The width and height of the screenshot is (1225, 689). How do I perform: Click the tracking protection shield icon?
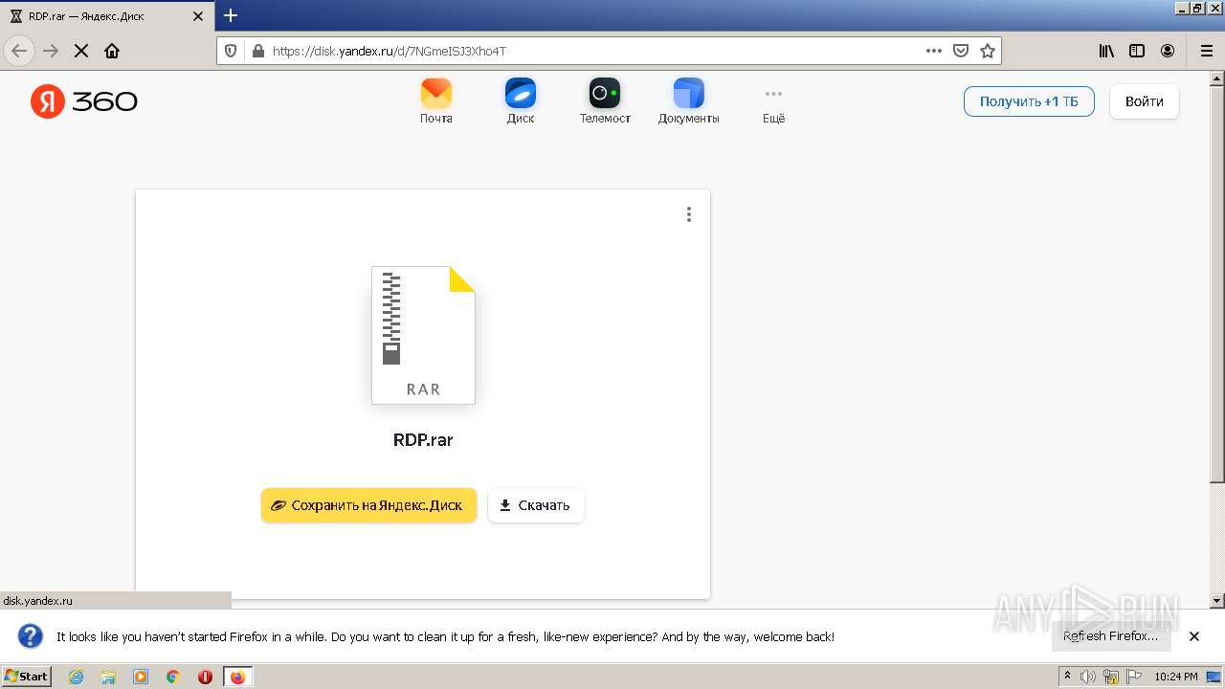coord(231,51)
